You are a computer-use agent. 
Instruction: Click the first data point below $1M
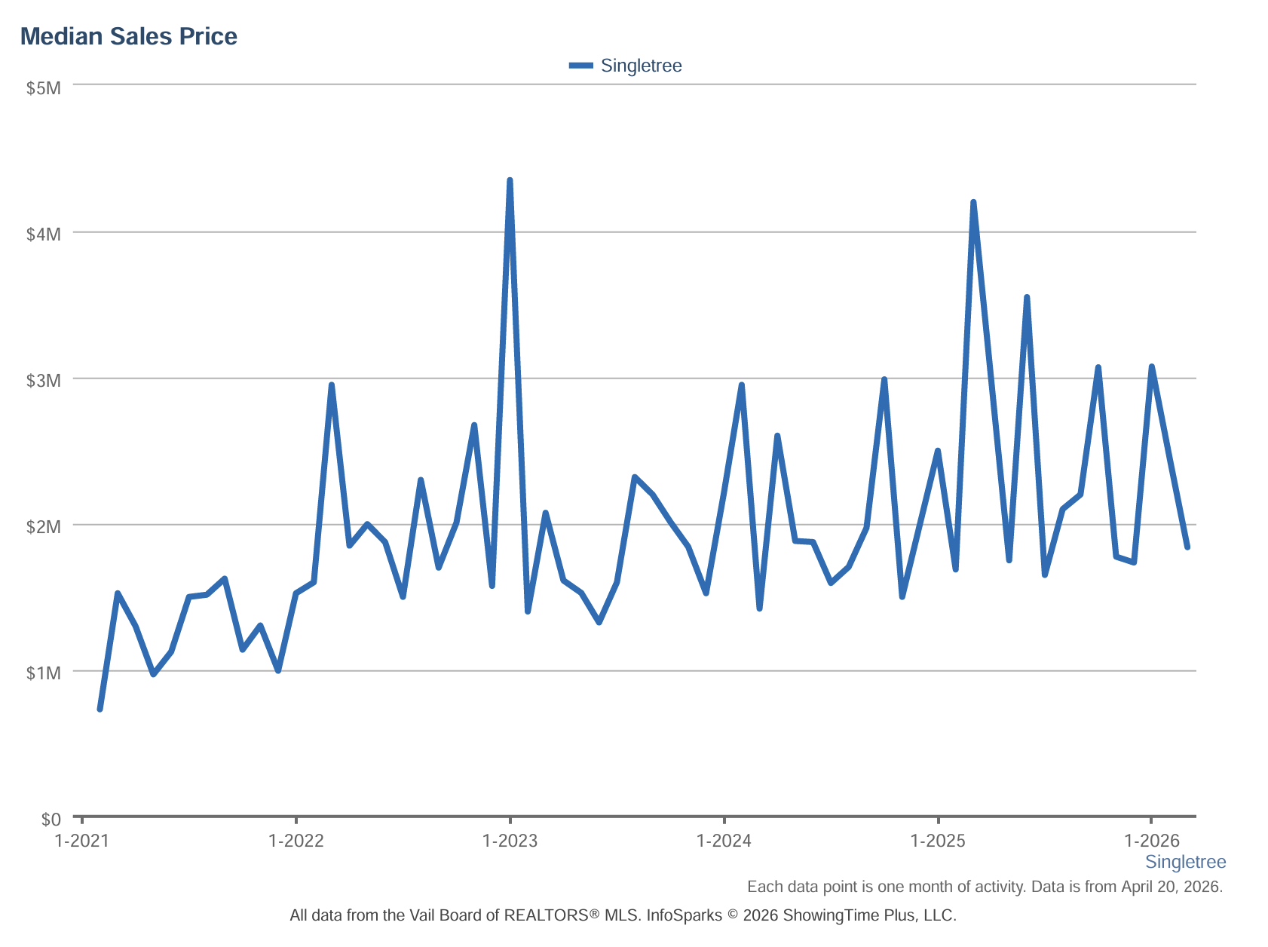click(x=100, y=709)
